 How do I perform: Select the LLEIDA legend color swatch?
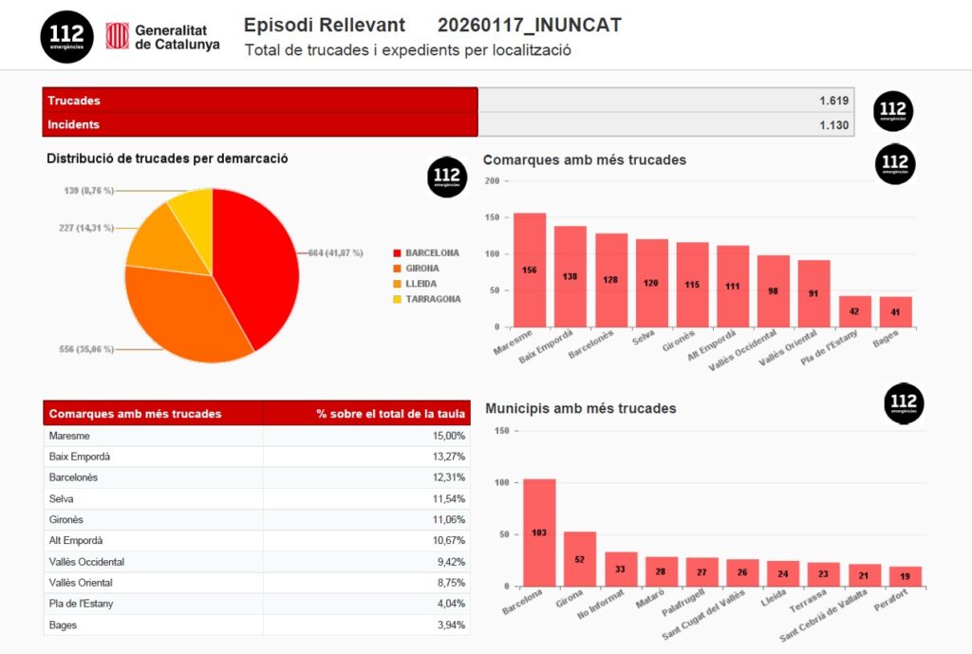click(x=398, y=284)
